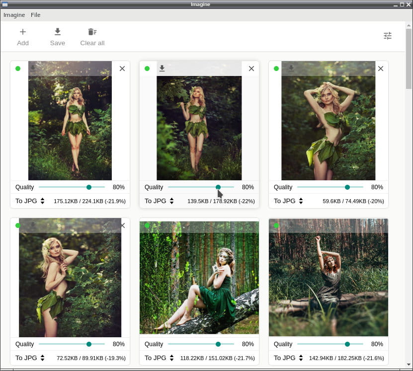Image resolution: width=413 pixels, height=371 pixels.
Task: Download the 139.5KB image using its save icon
Action: point(162,69)
